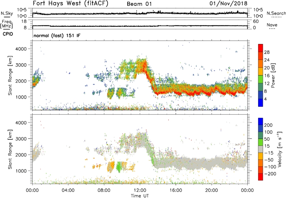This screenshot has width=286, height=198.
Task: Click the "20" power colorbar label
Action: [267, 68]
